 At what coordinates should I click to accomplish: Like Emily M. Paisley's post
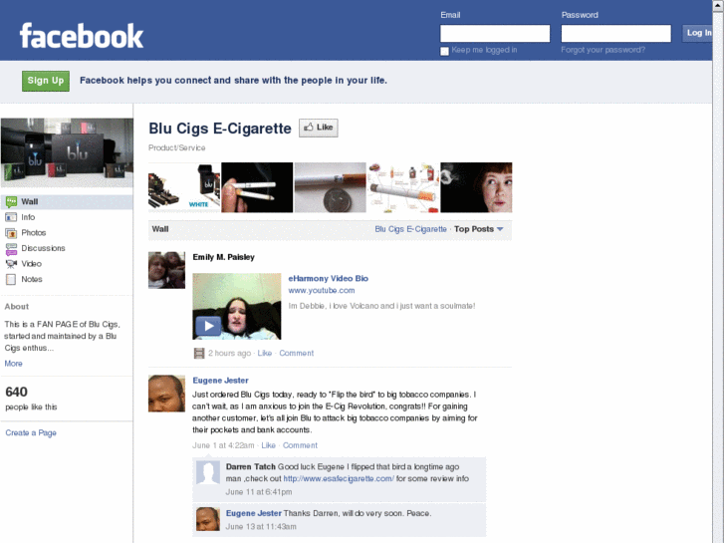[265, 353]
